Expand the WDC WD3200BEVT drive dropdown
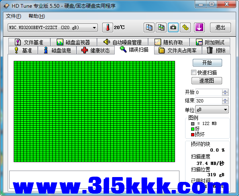Viewport: 239px width, 196px height. click(x=94, y=28)
